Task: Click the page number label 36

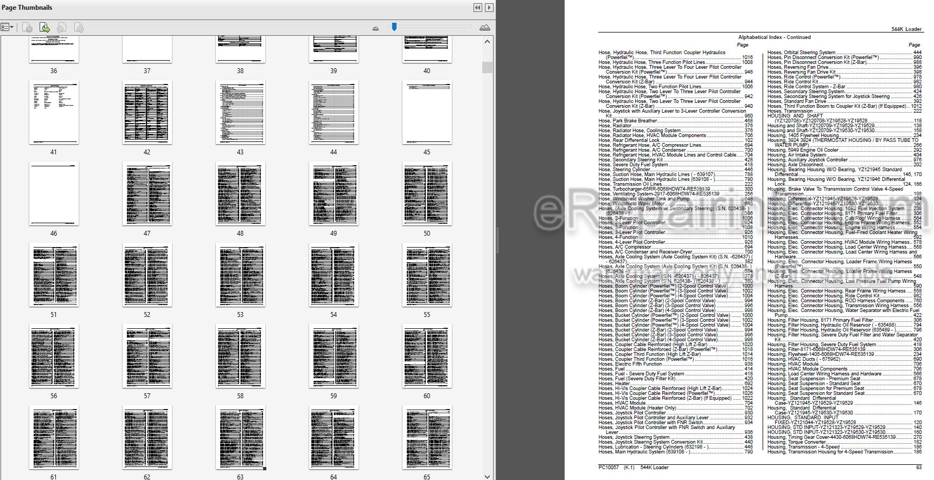Action: click(54, 71)
